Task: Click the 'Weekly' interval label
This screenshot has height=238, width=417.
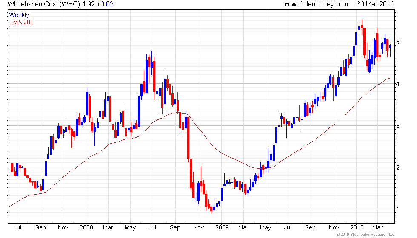Action: 19,15
